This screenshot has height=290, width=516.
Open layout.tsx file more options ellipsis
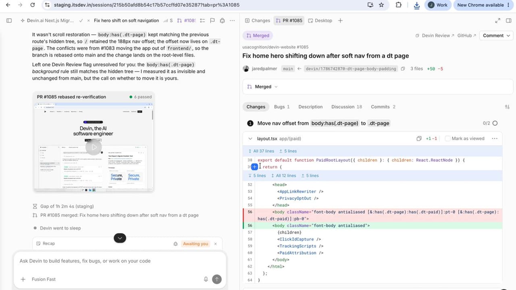click(495, 139)
